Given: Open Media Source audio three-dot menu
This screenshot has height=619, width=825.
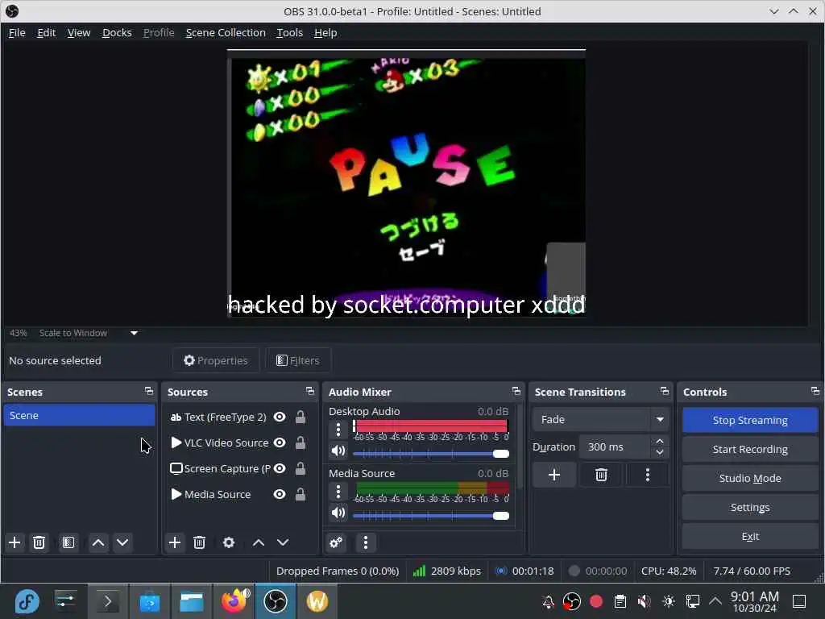Looking at the screenshot, I should pos(338,492).
